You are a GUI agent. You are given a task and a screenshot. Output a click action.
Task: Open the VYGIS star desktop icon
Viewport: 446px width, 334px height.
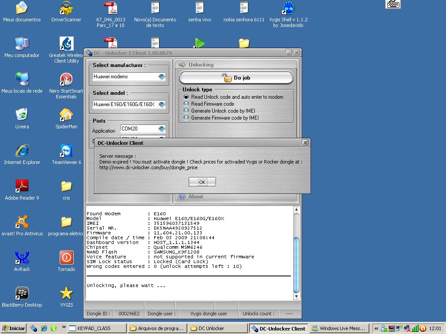coord(66,294)
